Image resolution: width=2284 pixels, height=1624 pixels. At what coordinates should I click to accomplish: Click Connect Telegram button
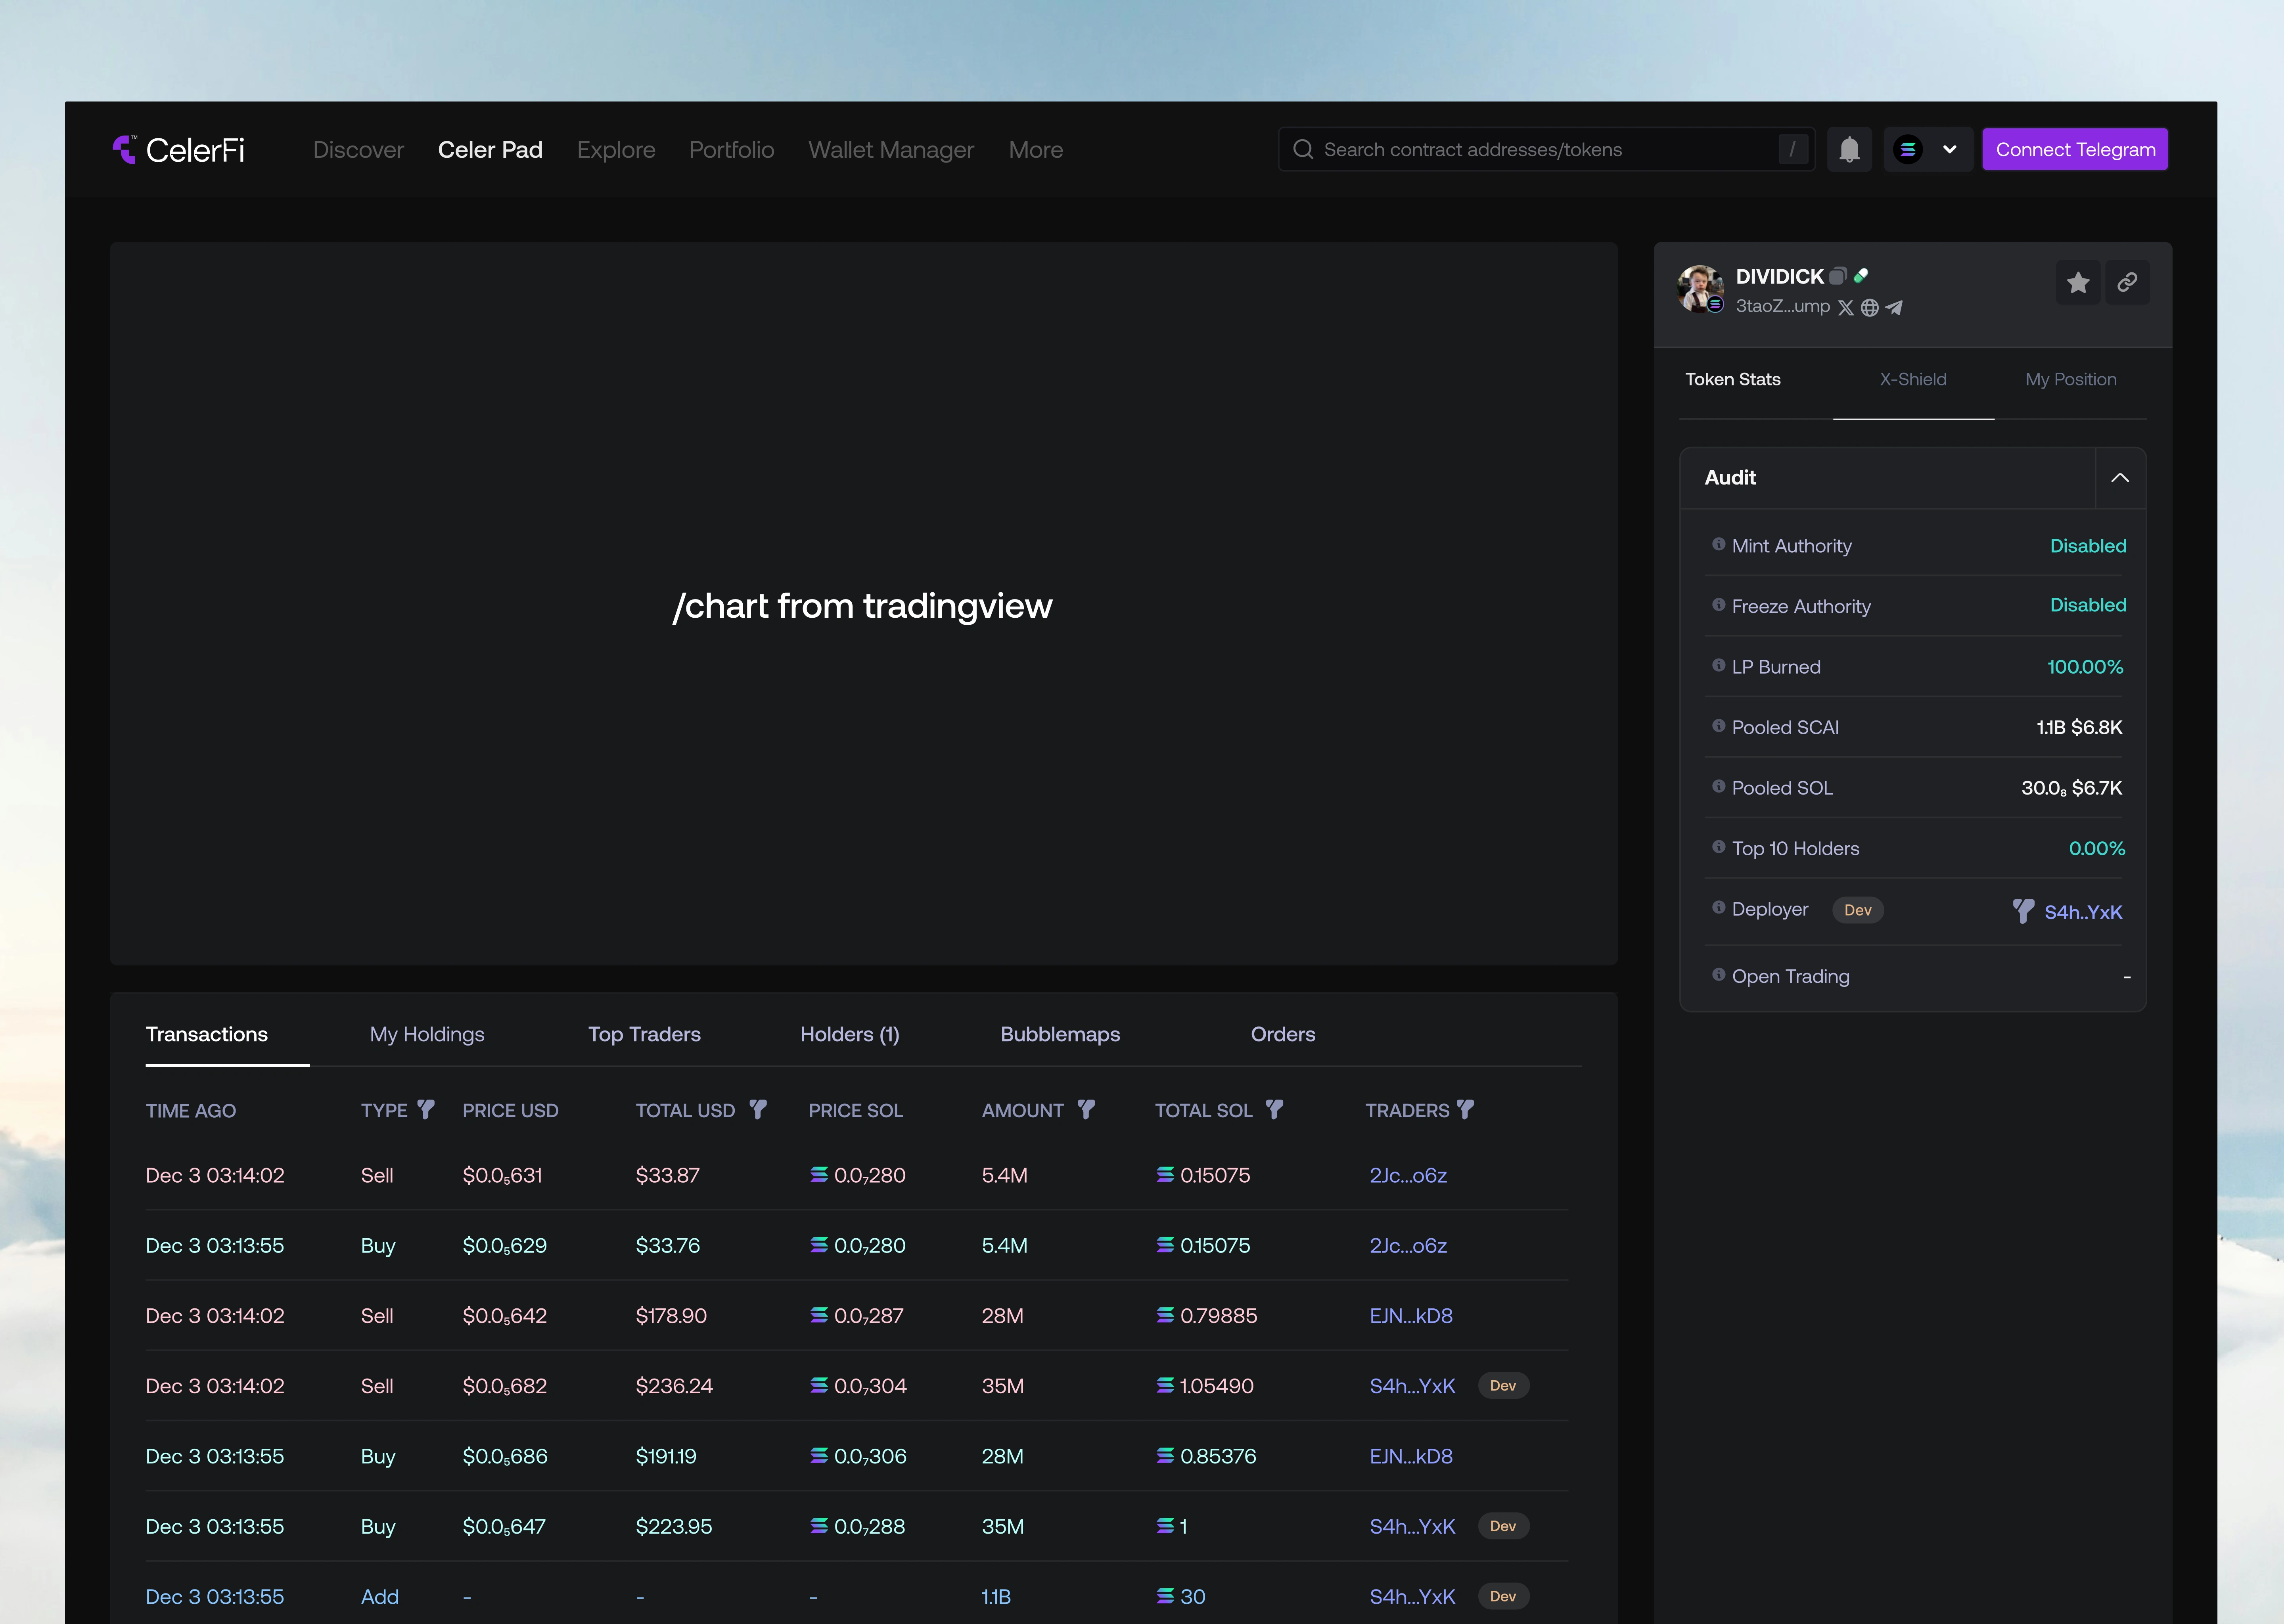[2075, 150]
